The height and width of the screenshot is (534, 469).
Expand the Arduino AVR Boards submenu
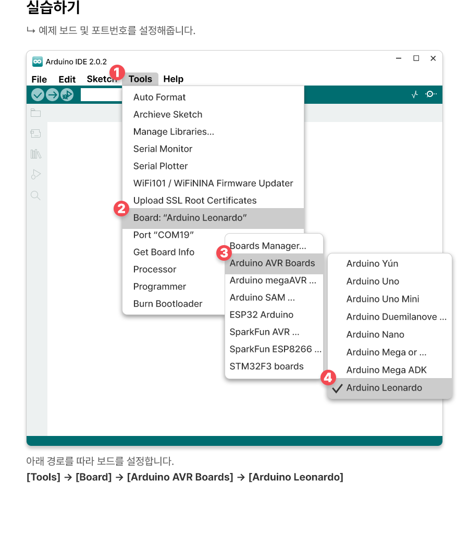click(x=273, y=263)
